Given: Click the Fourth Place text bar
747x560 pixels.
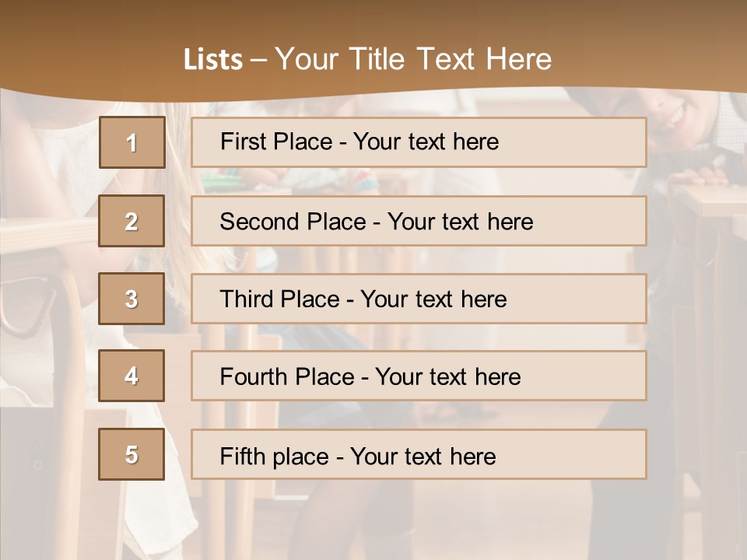Looking at the screenshot, I should point(419,376).
